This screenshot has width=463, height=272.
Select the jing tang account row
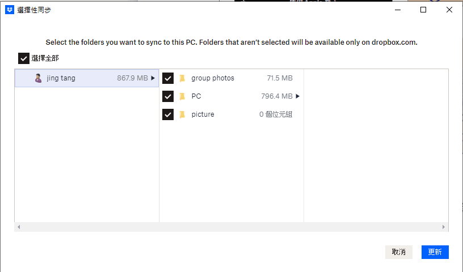(85, 78)
